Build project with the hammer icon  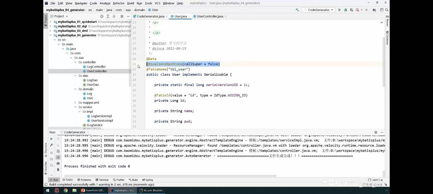pyautogui.click(x=297, y=10)
